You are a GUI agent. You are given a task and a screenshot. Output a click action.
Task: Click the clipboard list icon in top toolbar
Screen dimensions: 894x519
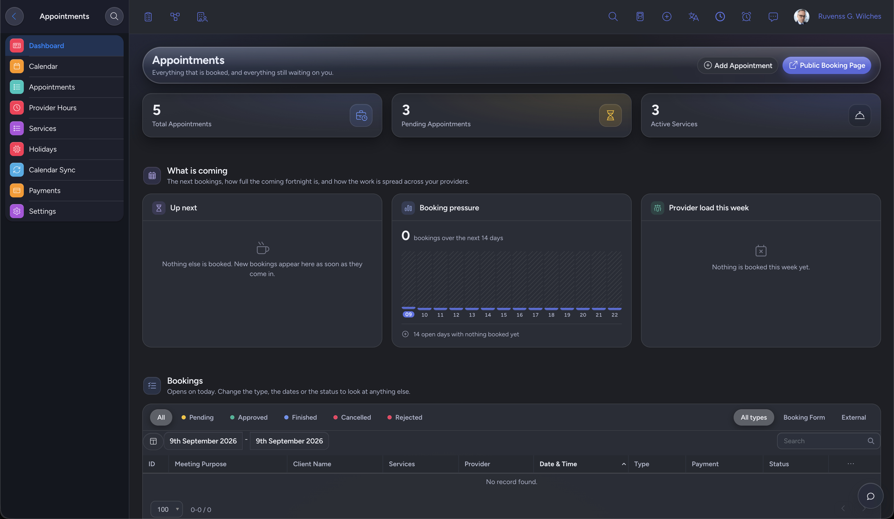point(148,17)
